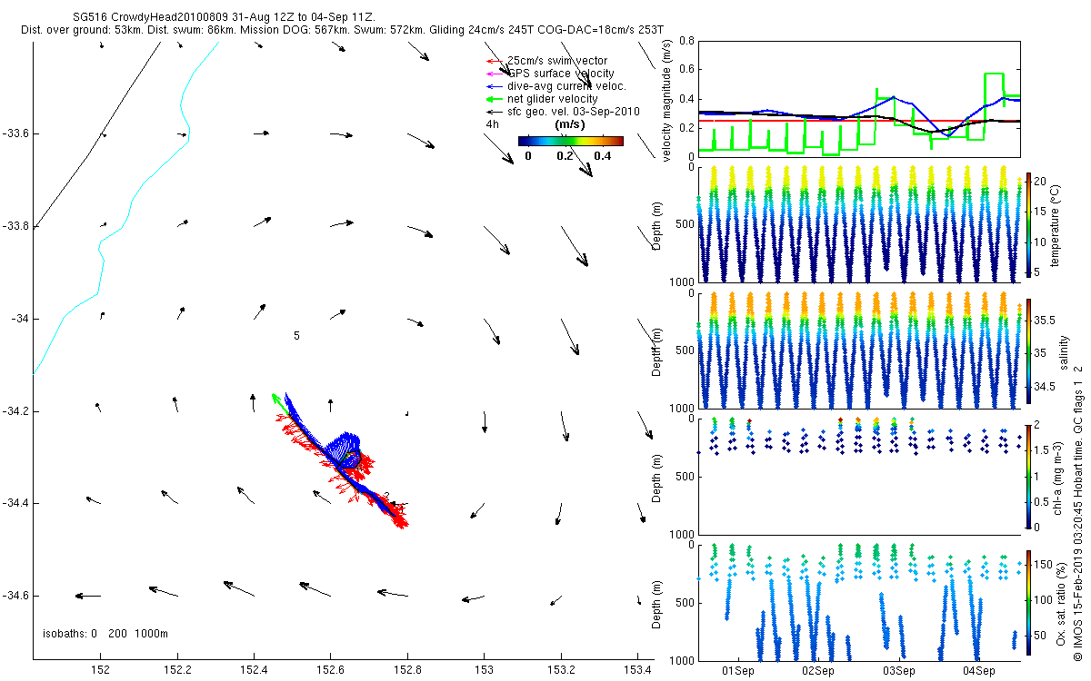The image size is (1091, 681).
Task: Click the '0.2' tick under velocity colorbar
Action: (x=565, y=156)
